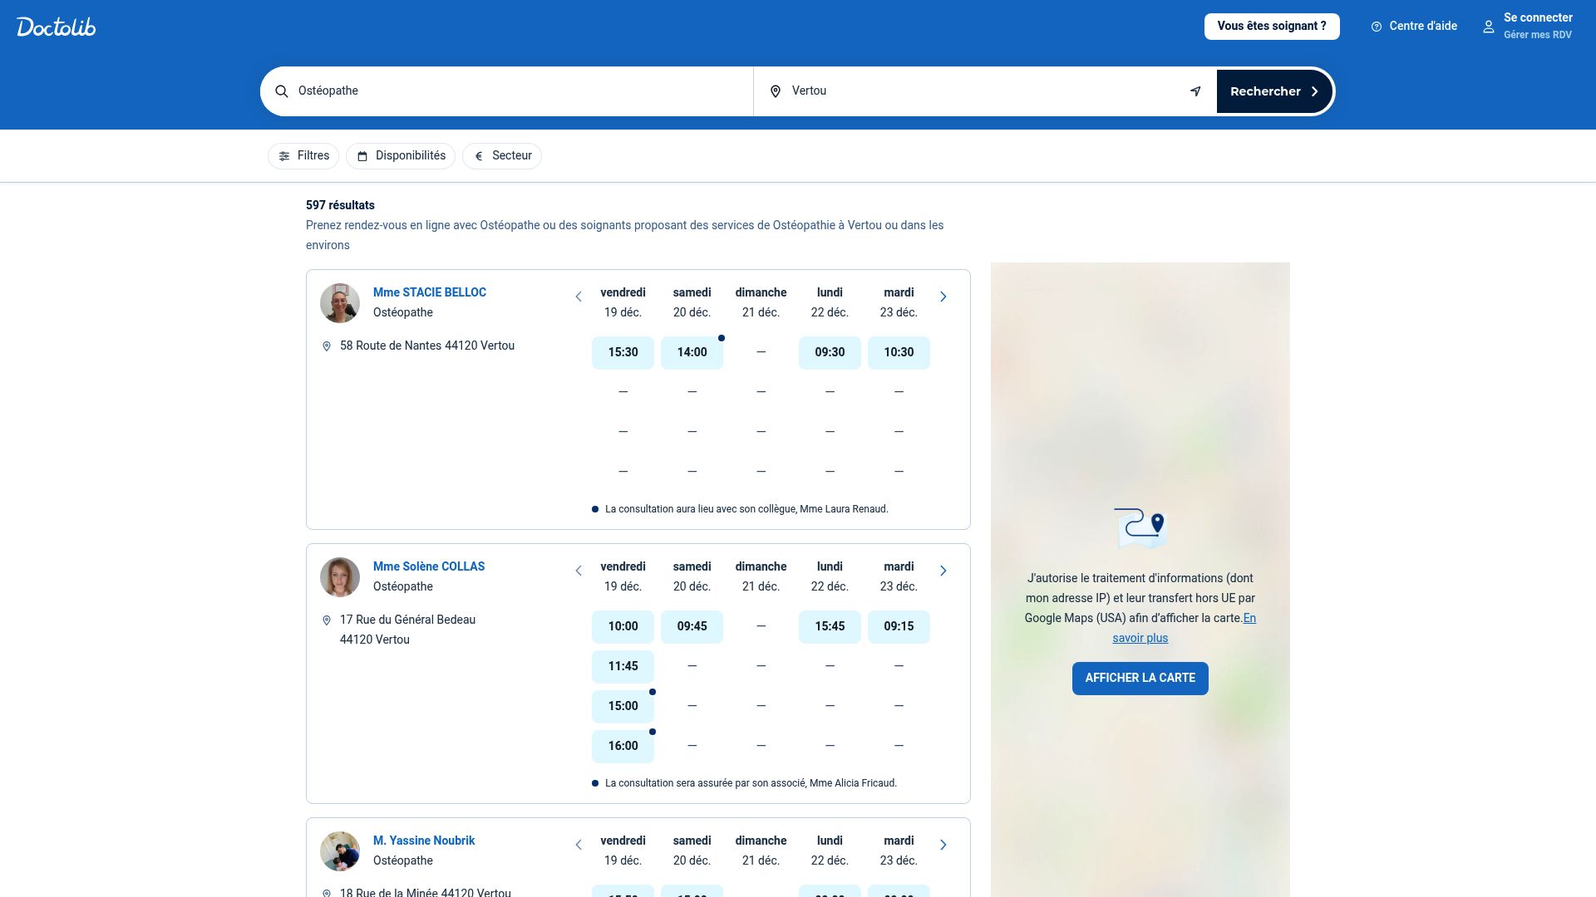Click the calendar icon on the Disponibilités chip
The image size is (1596, 897).
(x=362, y=155)
